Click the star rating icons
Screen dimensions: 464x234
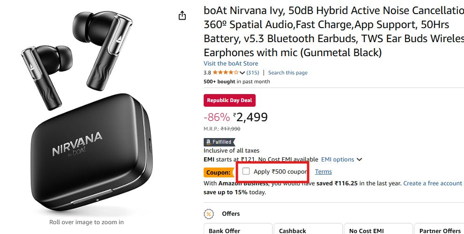[225, 73]
